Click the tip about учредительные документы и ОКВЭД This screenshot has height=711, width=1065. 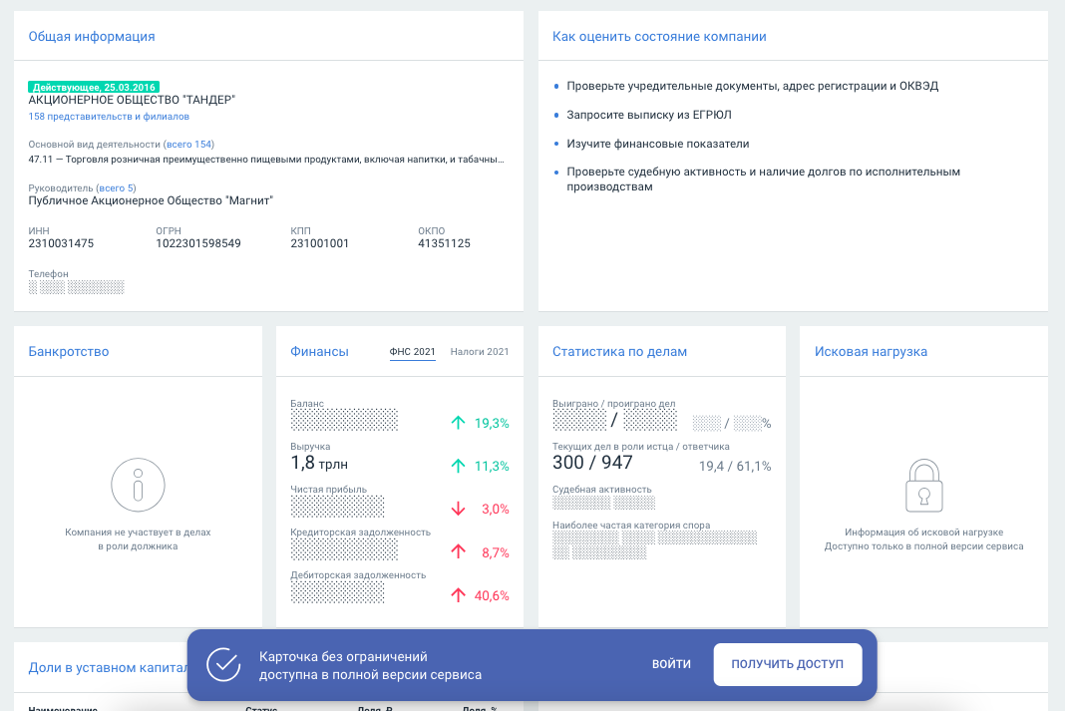click(753, 86)
